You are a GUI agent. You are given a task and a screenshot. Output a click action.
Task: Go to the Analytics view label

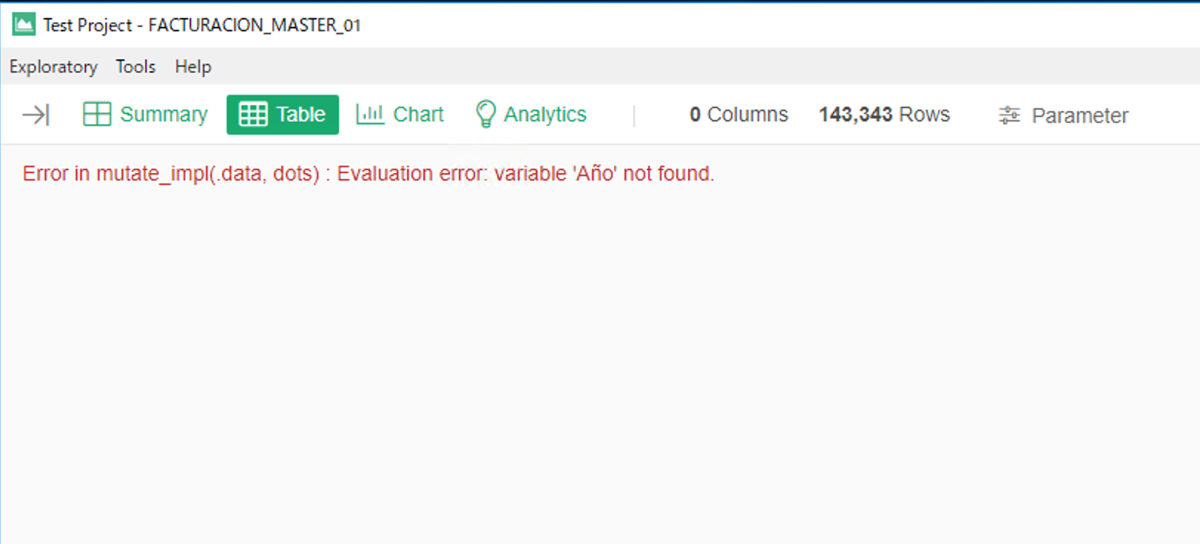[545, 115]
